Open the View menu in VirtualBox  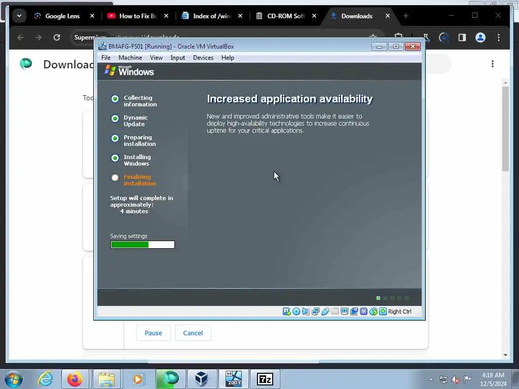pyautogui.click(x=156, y=58)
